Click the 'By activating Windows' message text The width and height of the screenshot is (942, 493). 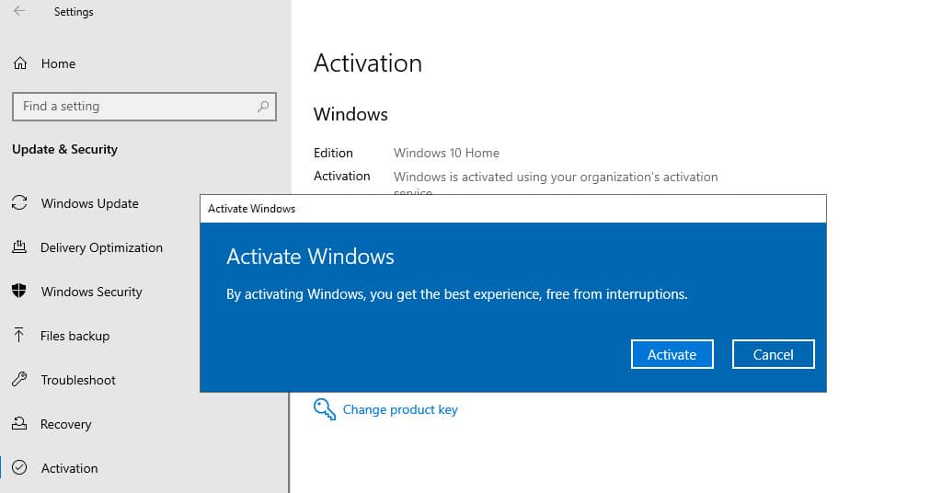point(456,294)
